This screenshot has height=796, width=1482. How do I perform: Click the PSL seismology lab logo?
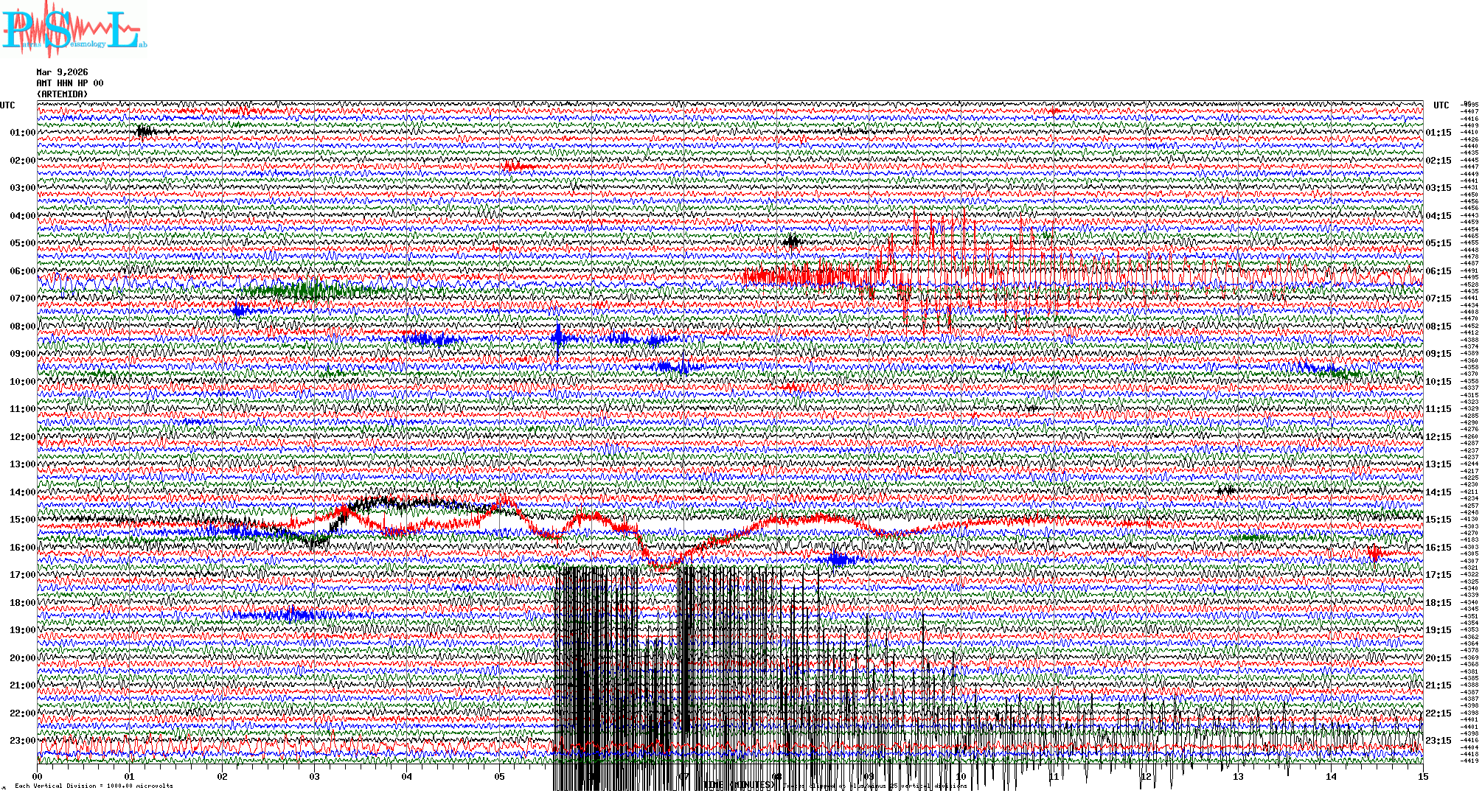click(74, 29)
